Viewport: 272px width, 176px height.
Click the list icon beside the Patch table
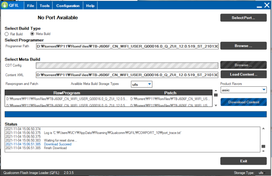[216, 95]
